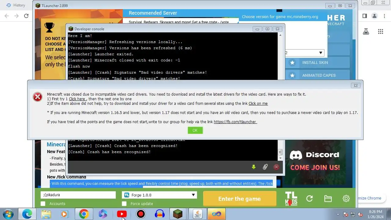
Task: Toggle the Force update checkbox
Action: click(124, 204)
